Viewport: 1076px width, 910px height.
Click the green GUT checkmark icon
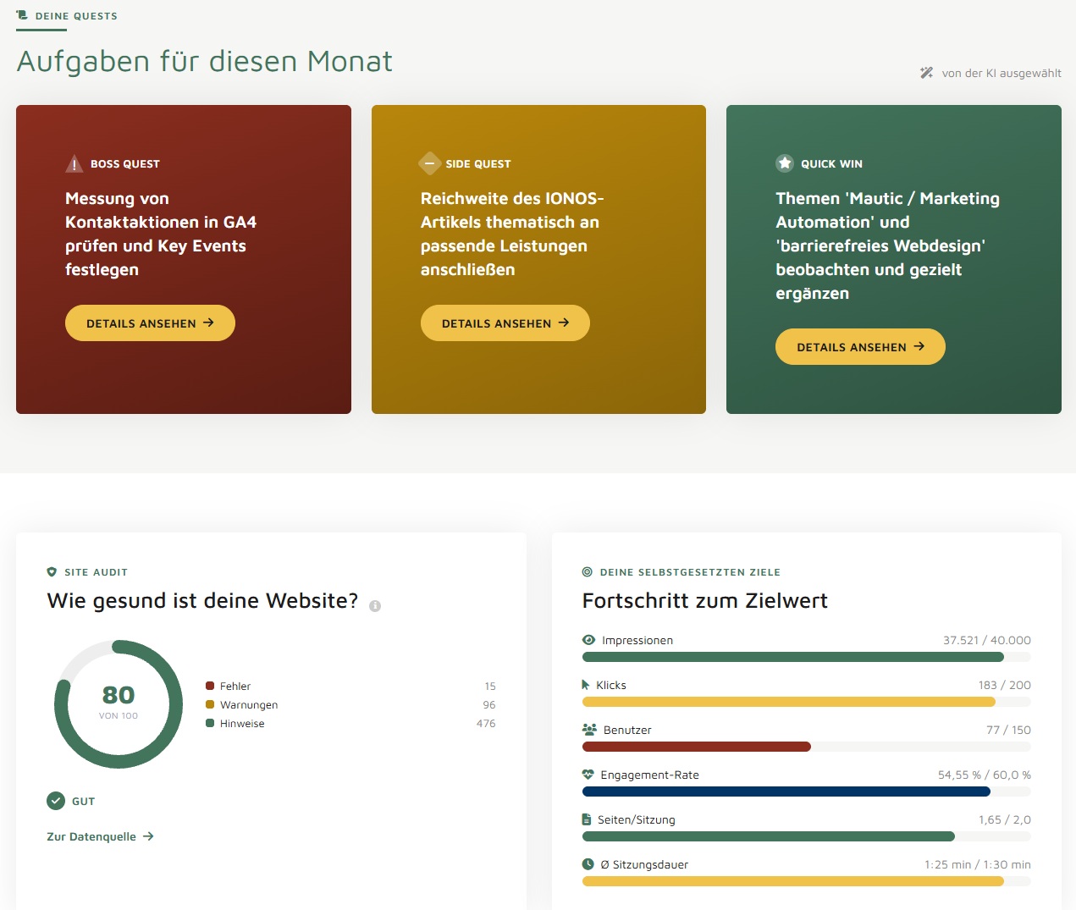click(x=56, y=801)
